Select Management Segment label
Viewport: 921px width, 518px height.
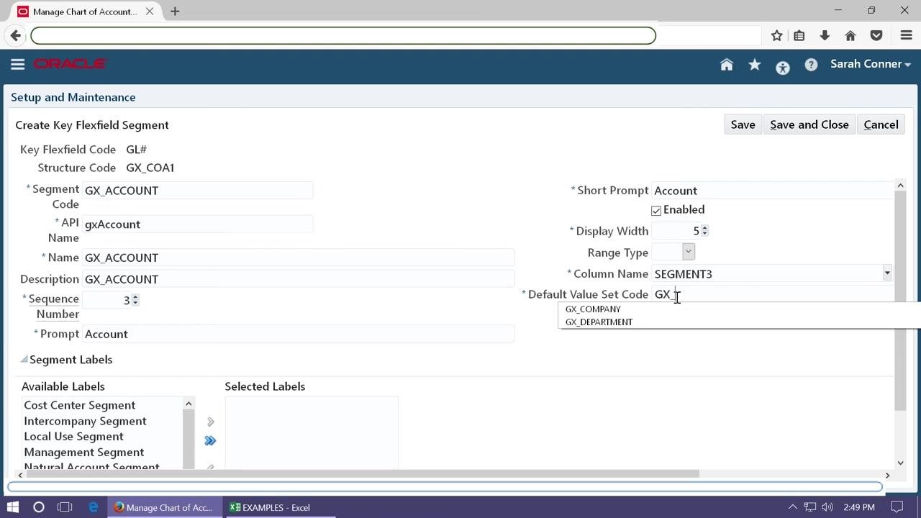(x=83, y=452)
